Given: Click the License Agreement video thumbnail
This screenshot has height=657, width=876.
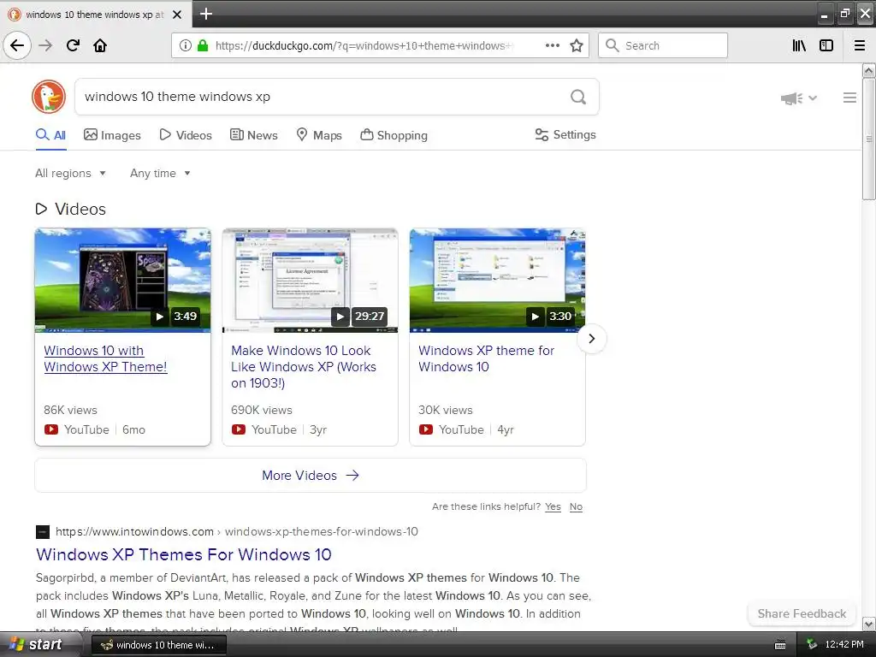Looking at the screenshot, I should point(310,281).
